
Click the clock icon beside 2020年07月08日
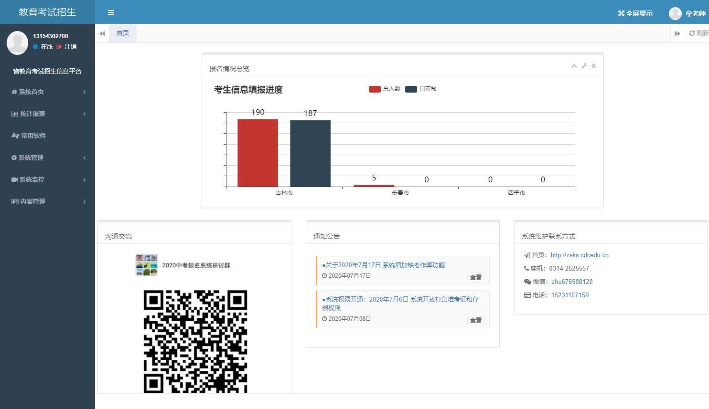324,319
